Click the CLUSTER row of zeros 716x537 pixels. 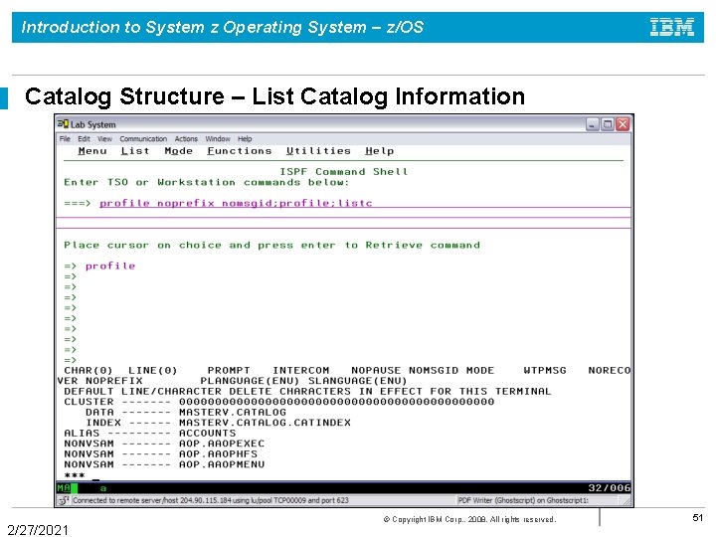pyautogui.click(x=278, y=402)
